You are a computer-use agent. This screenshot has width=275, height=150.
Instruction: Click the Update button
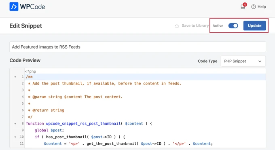point(254,26)
